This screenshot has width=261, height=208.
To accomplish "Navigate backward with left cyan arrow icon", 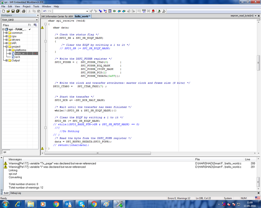I will pos(119,11).
